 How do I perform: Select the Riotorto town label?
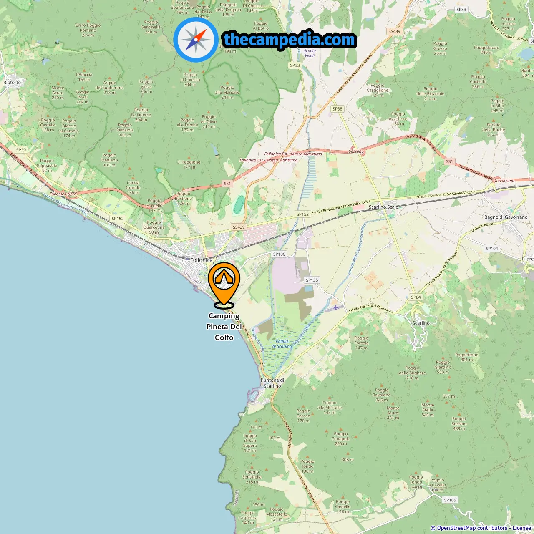(x=12, y=82)
